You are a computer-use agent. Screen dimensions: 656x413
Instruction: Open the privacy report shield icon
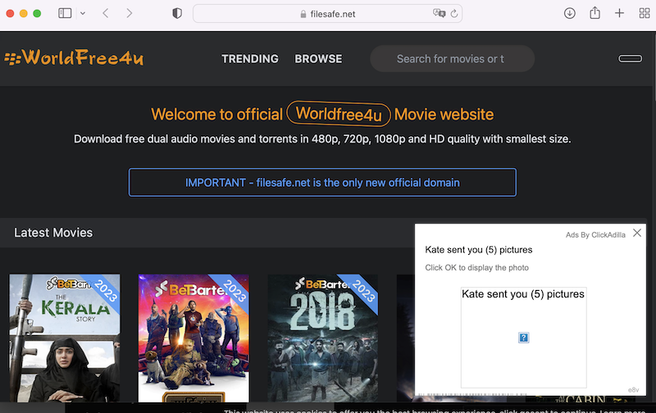pos(177,13)
